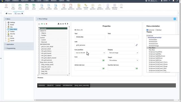Add a new menu item with the green plus
Screen dimensions: 181x102
[x=42, y=24]
